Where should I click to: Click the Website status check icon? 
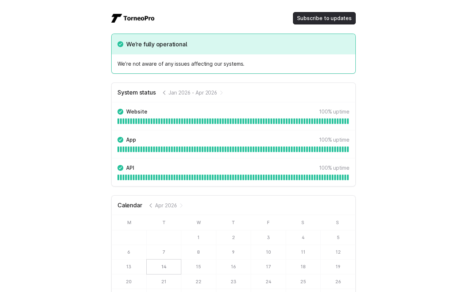point(120,112)
